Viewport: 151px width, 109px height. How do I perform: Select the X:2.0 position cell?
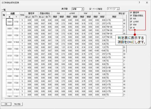point(10,69)
